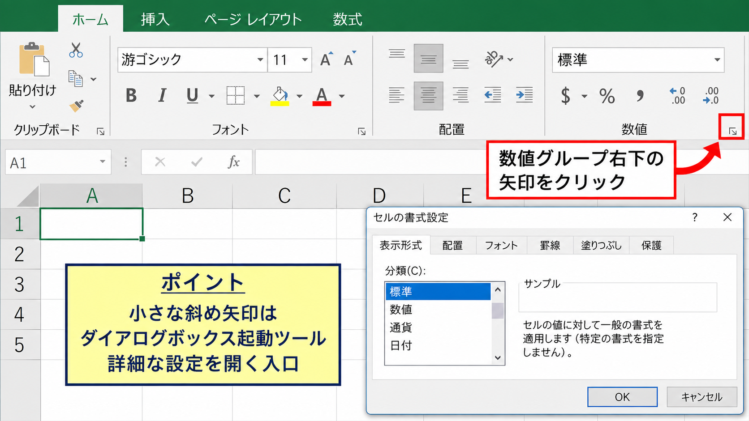Select the 配置 dialog tab

pyautogui.click(x=452, y=245)
